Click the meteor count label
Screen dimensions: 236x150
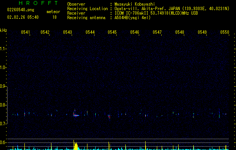(53, 12)
